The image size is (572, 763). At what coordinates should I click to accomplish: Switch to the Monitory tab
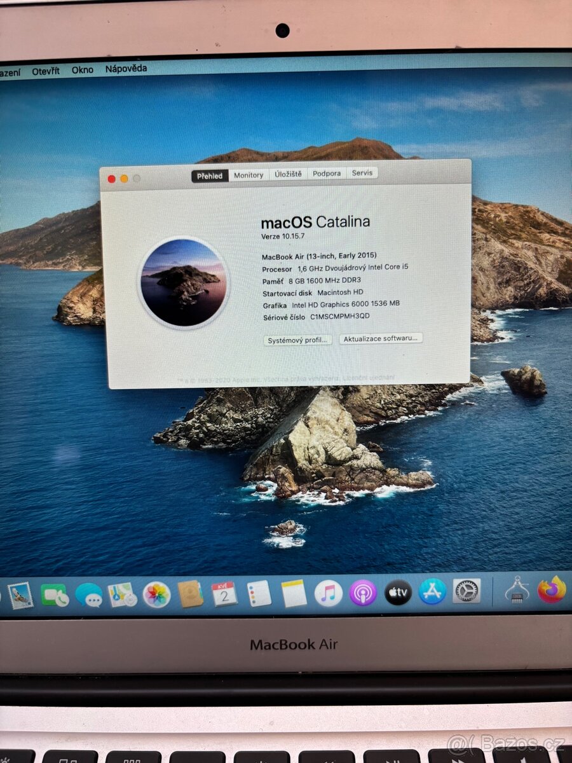click(249, 175)
